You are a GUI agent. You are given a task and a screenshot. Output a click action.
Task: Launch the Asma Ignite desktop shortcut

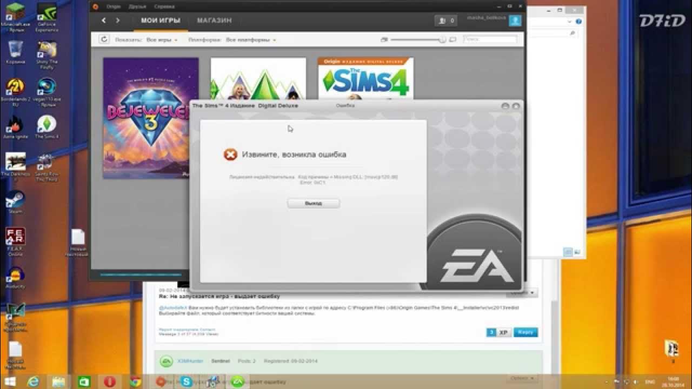[15, 128]
